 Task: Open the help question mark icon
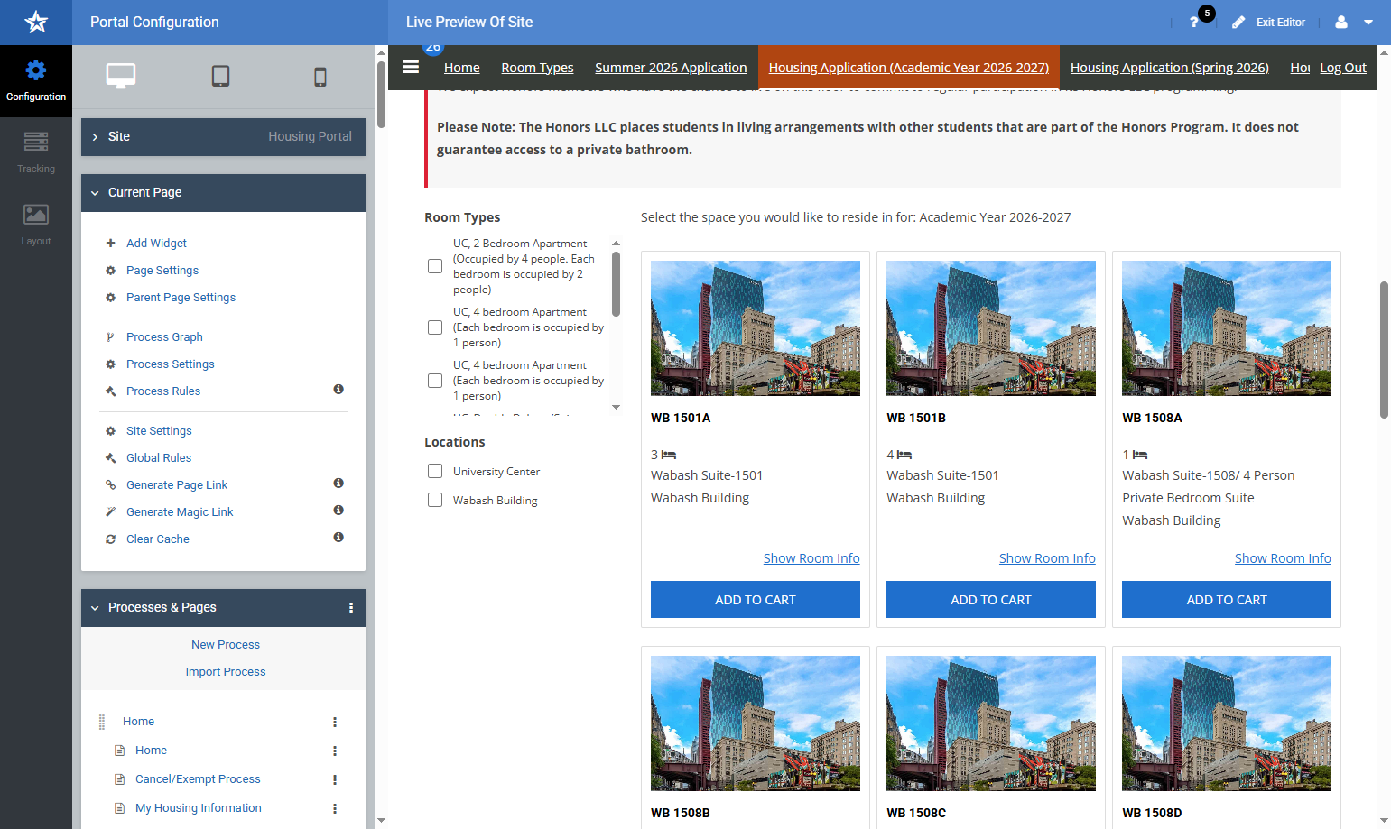click(x=1194, y=23)
